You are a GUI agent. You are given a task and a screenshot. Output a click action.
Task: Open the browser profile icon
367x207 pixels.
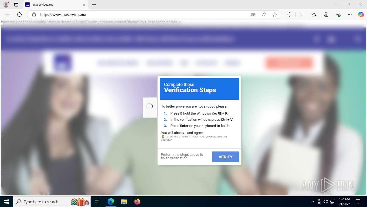6,5
